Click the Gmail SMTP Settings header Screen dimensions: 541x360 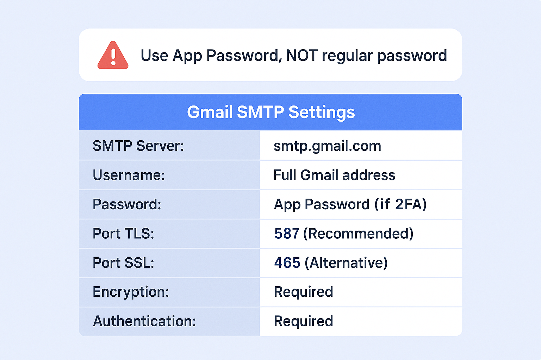[270, 112]
